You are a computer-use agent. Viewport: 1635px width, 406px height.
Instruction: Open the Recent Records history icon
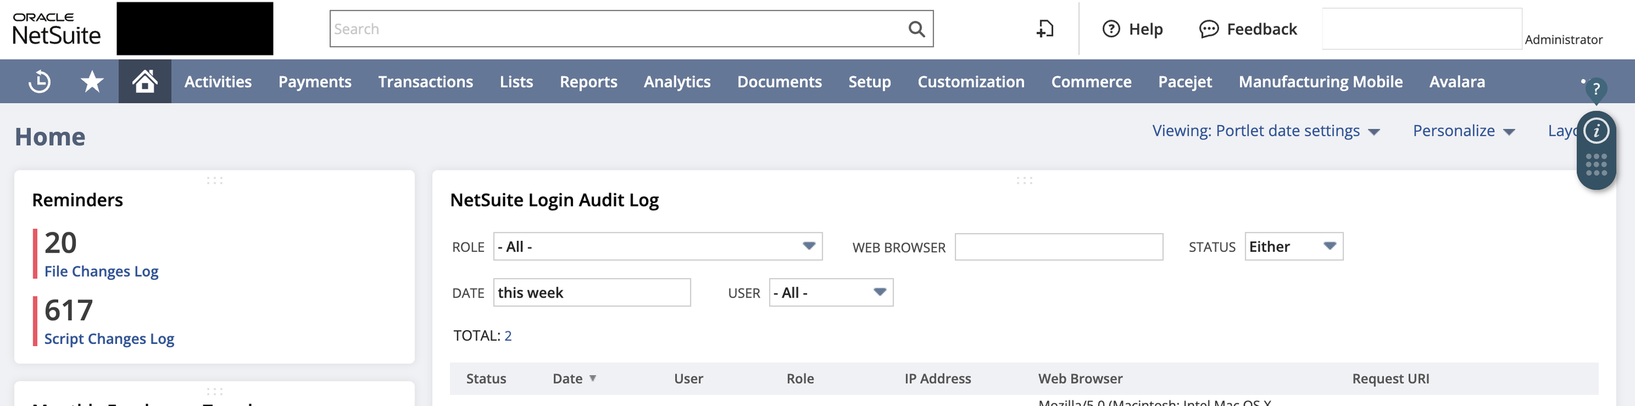click(40, 82)
